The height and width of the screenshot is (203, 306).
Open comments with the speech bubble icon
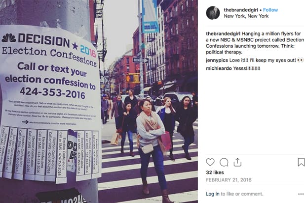tap(224, 162)
